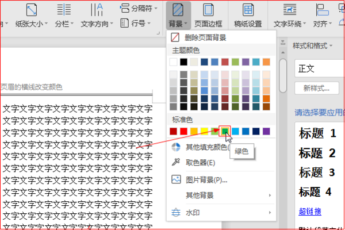Image resolution: width=345 pixels, height=230 pixels.
Task: Pick the green 绿色 standard color swatch
Action: (x=225, y=131)
